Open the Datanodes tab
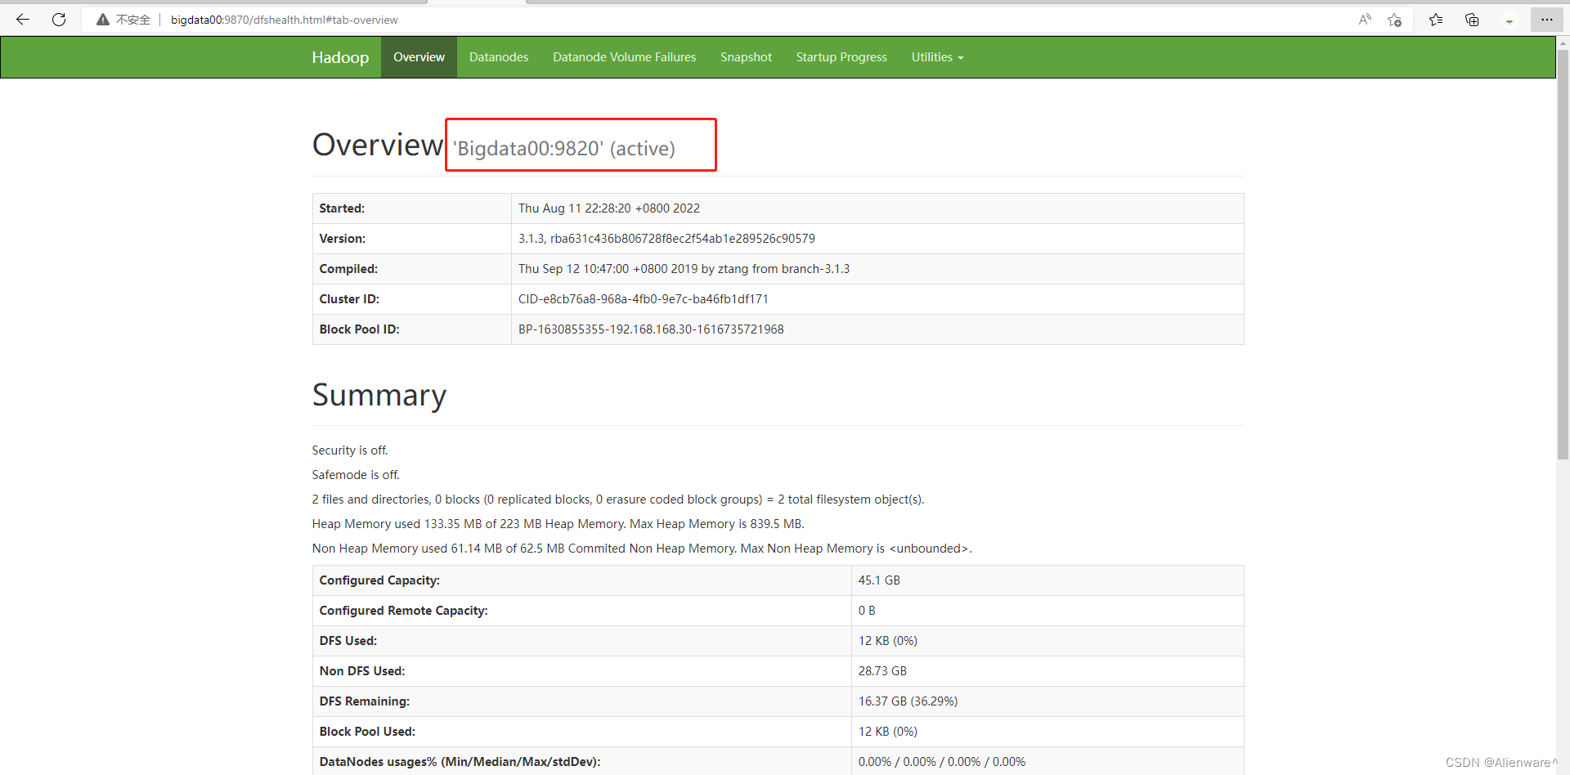Viewport: 1570px width, 775px height. 499,57
